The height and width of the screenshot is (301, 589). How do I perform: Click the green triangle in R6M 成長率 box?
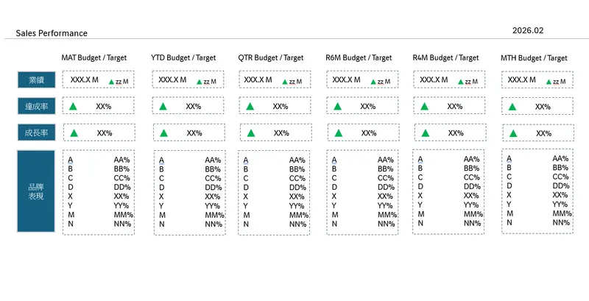(338, 133)
